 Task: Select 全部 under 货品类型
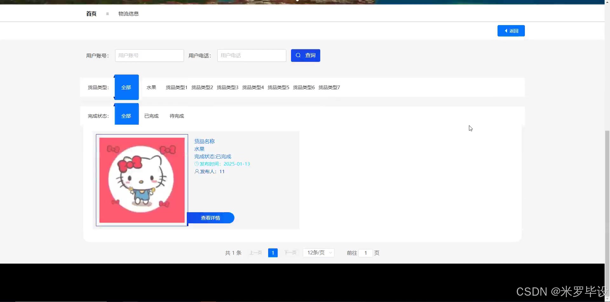[x=126, y=87]
